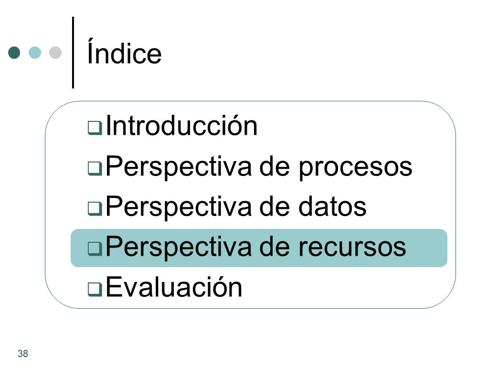Screen dimensions: 487x379
Task: Click the square bullet before Evaluación
Action: click(x=95, y=289)
